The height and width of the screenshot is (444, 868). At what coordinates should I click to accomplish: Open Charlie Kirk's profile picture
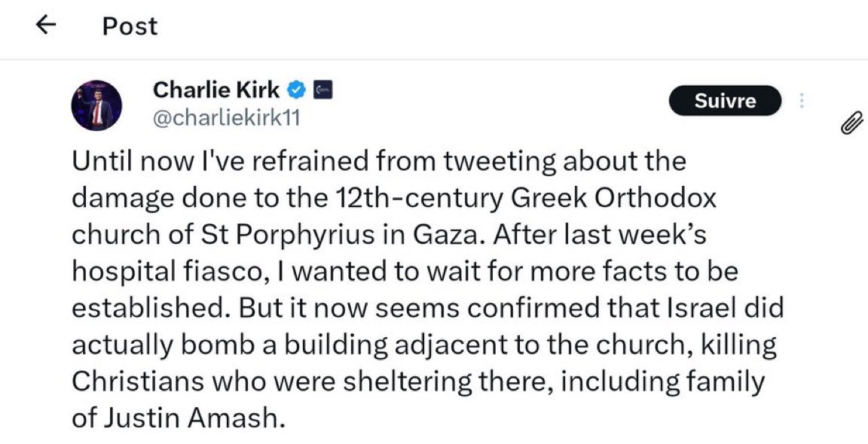(x=96, y=105)
